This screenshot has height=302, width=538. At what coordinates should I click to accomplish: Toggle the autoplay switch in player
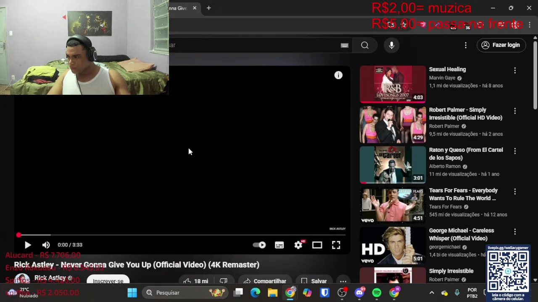[259, 245]
